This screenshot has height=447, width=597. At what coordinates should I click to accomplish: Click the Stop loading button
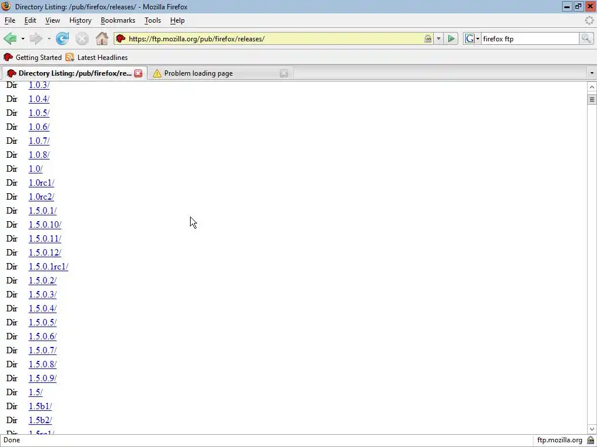[x=82, y=38]
